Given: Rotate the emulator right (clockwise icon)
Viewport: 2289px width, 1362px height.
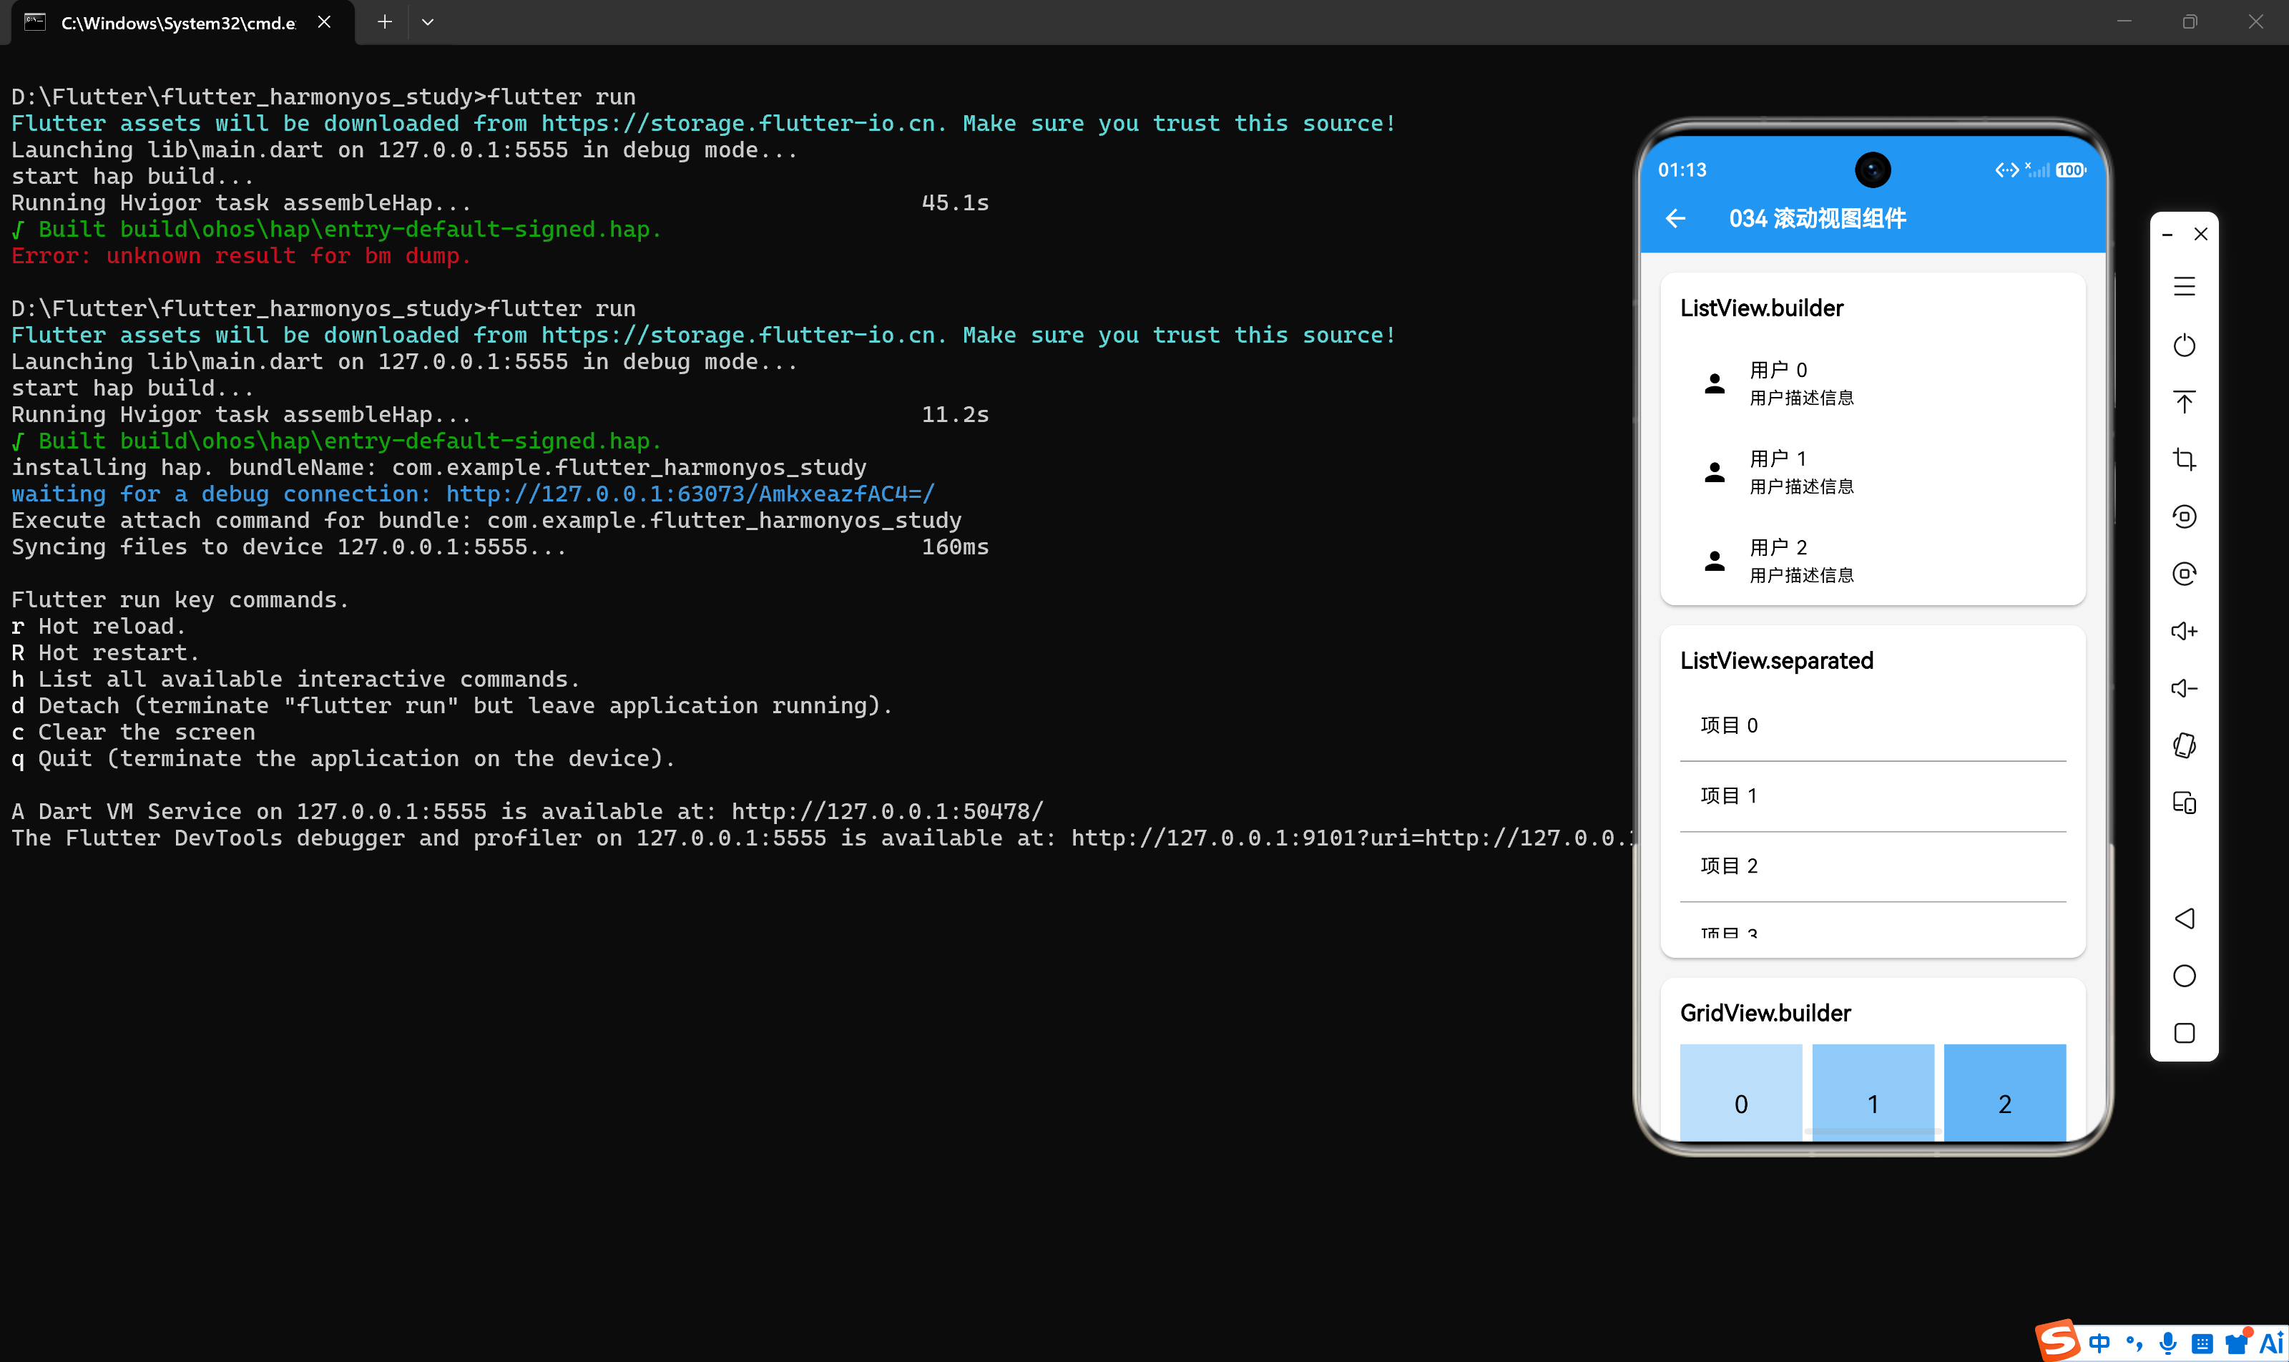Looking at the screenshot, I should 2185,574.
